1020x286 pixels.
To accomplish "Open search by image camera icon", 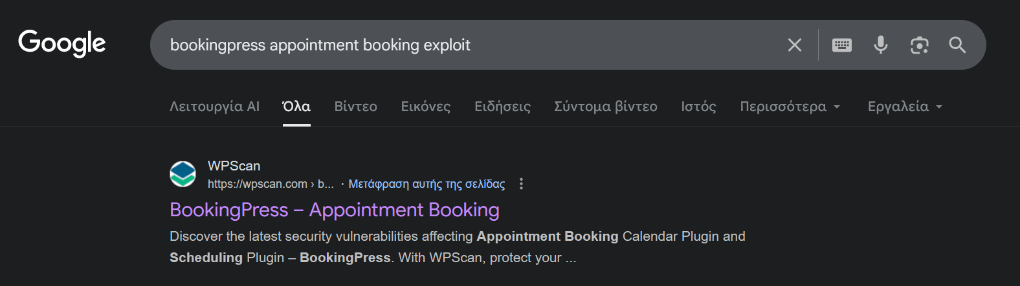I will [919, 45].
